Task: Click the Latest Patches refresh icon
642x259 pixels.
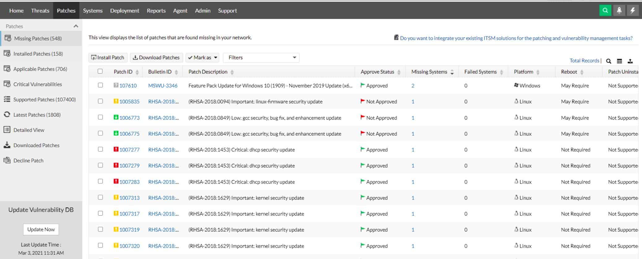Action: pyautogui.click(x=7, y=114)
